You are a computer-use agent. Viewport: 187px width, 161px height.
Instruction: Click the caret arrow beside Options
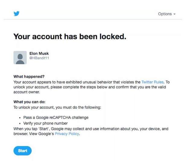[174, 14]
